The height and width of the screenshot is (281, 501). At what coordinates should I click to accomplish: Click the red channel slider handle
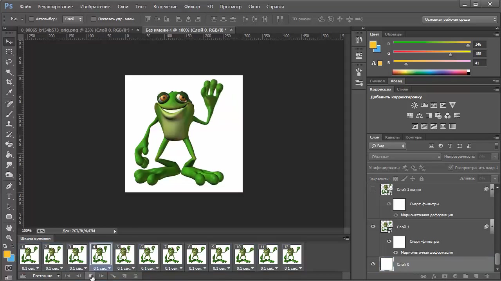468,46
